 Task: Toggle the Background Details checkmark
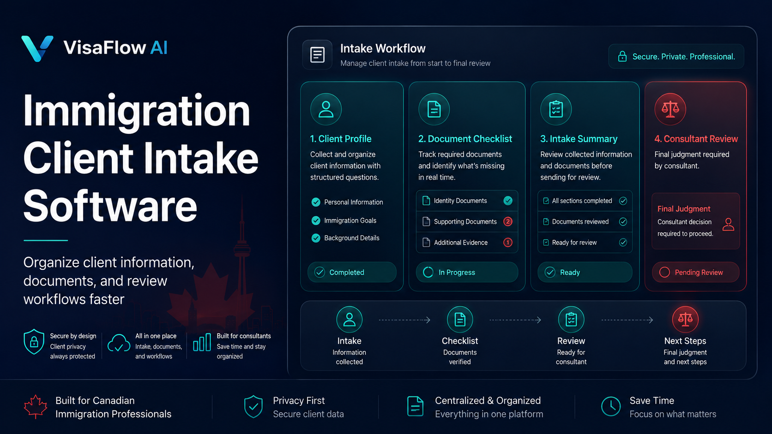[316, 238]
